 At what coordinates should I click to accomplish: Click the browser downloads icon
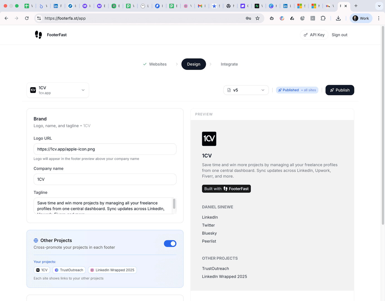[338, 18]
